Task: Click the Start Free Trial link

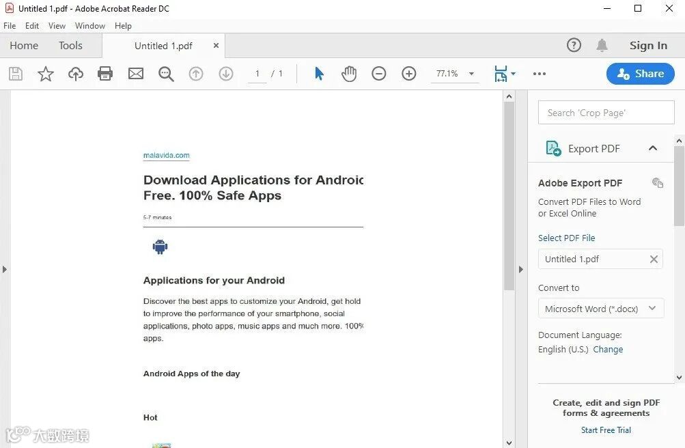Action: coord(606,430)
